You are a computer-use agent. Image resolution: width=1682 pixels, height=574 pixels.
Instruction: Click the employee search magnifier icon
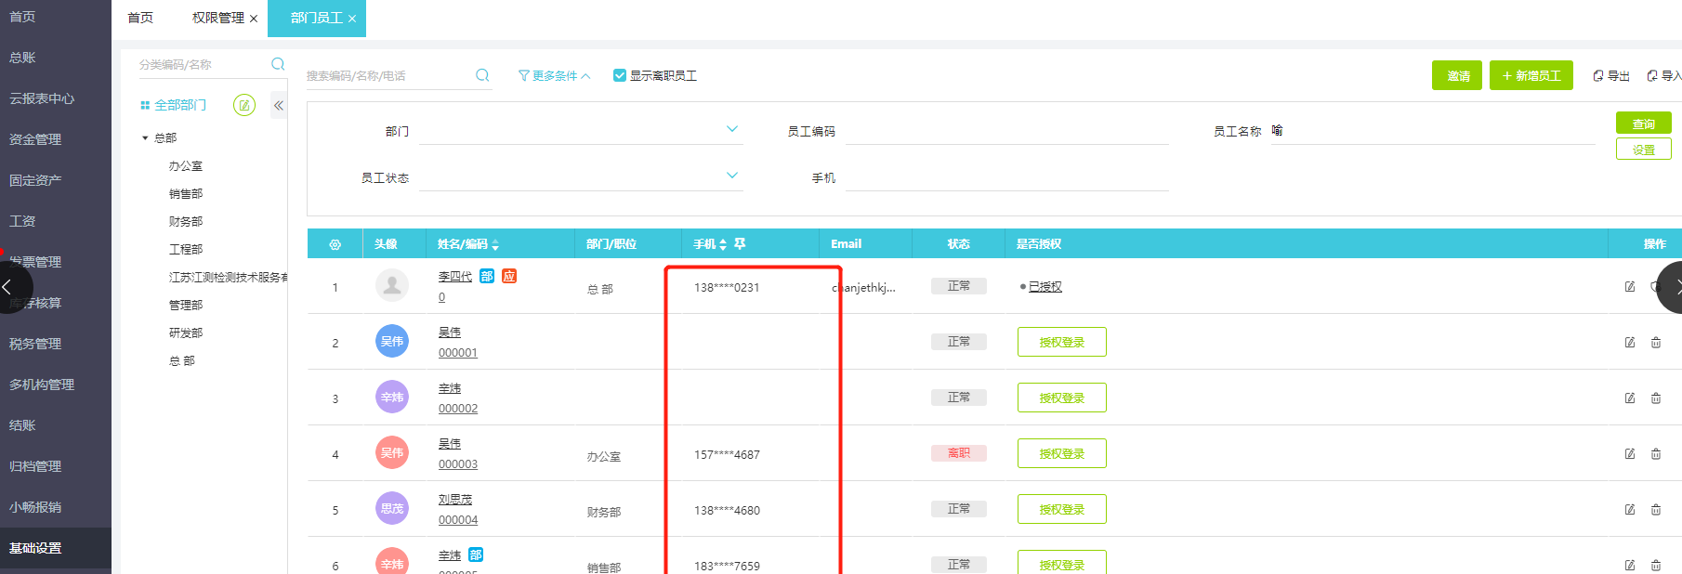point(482,75)
